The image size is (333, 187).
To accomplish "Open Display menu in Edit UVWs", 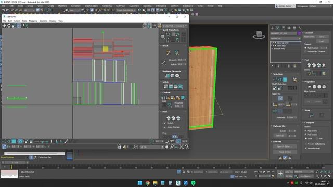I will point(53,21).
